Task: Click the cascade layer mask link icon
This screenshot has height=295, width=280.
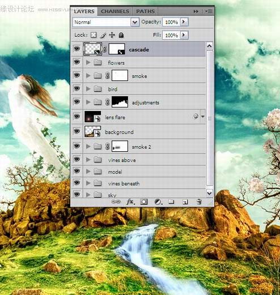Action: click(x=105, y=49)
